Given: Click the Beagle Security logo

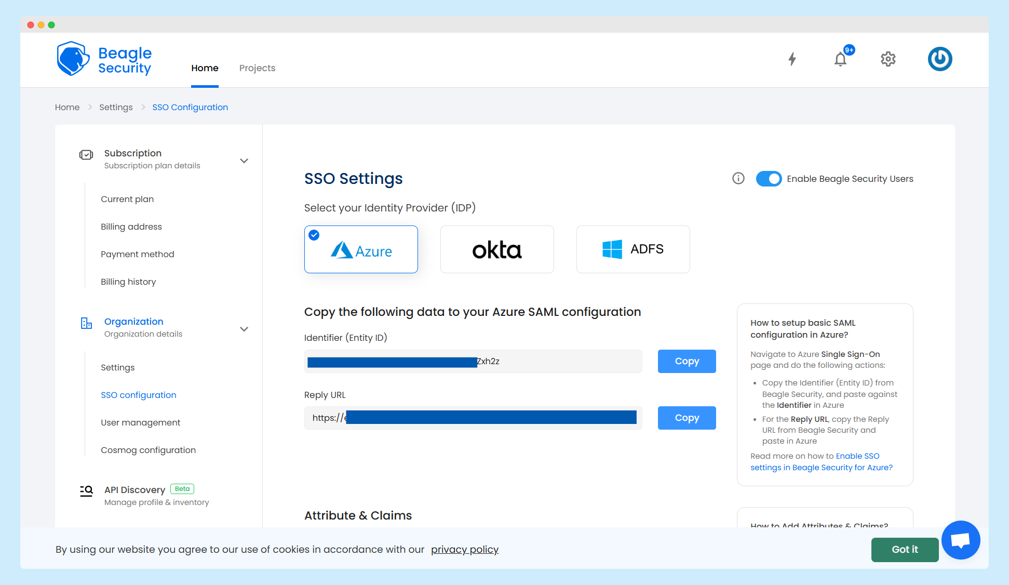Looking at the screenshot, I should point(104,59).
